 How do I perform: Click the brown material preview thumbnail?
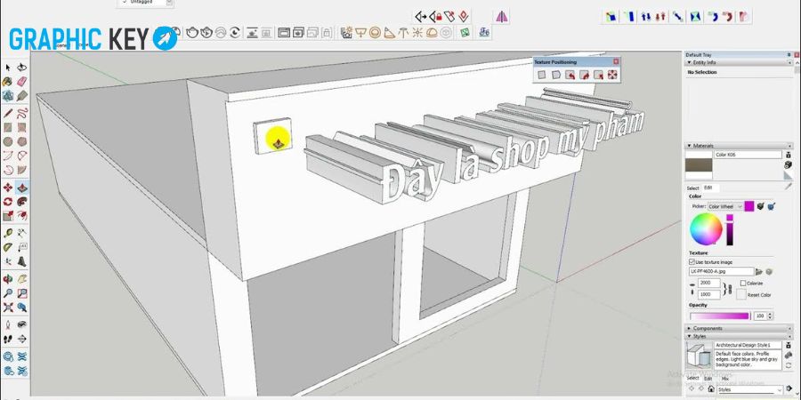coord(699,164)
